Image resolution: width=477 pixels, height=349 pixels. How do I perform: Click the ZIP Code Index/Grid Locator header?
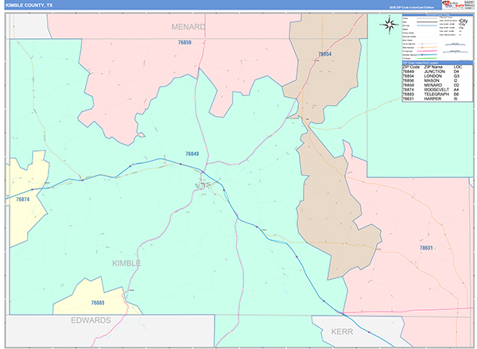pyautogui.click(x=437, y=63)
